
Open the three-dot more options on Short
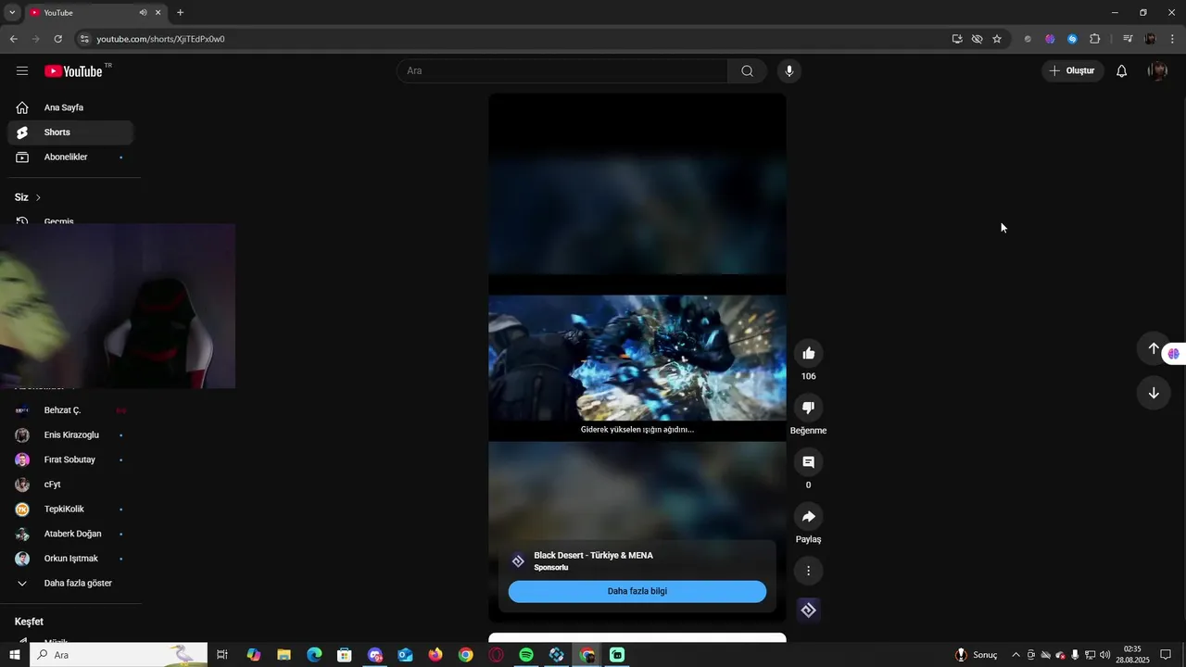(808, 571)
